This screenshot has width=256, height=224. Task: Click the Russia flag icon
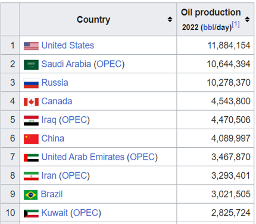point(31,83)
